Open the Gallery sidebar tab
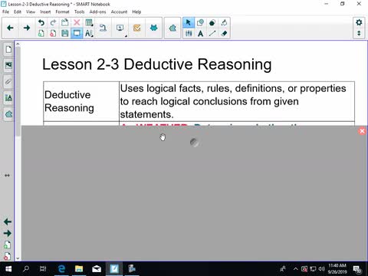 point(8,65)
